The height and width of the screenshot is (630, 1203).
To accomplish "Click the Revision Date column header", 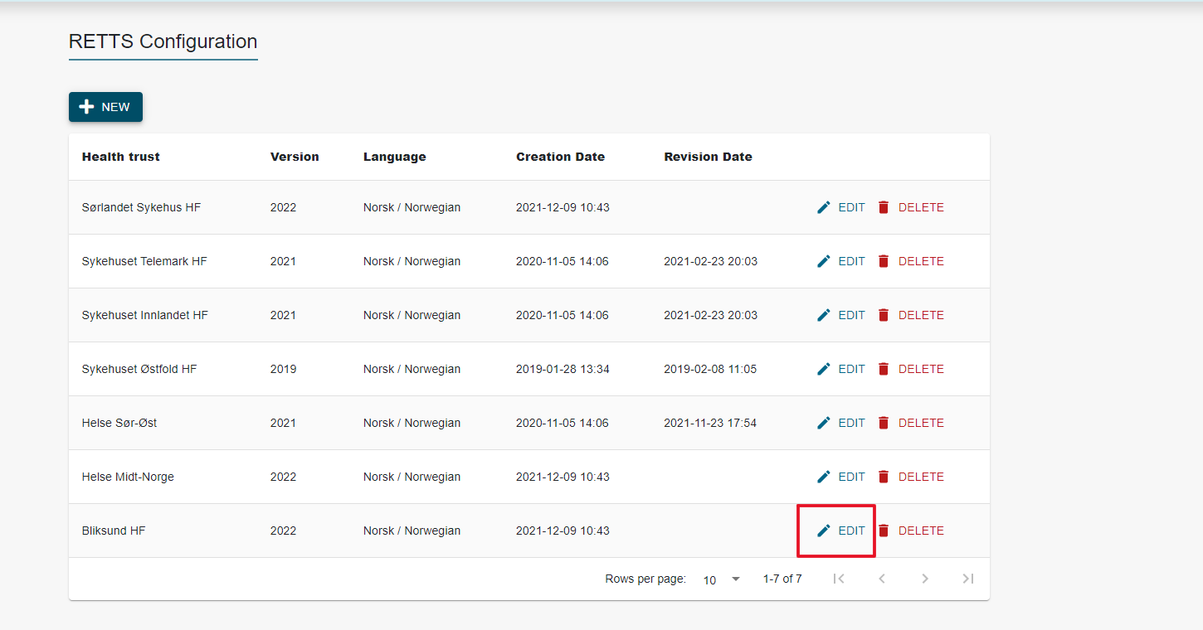I will pos(709,157).
